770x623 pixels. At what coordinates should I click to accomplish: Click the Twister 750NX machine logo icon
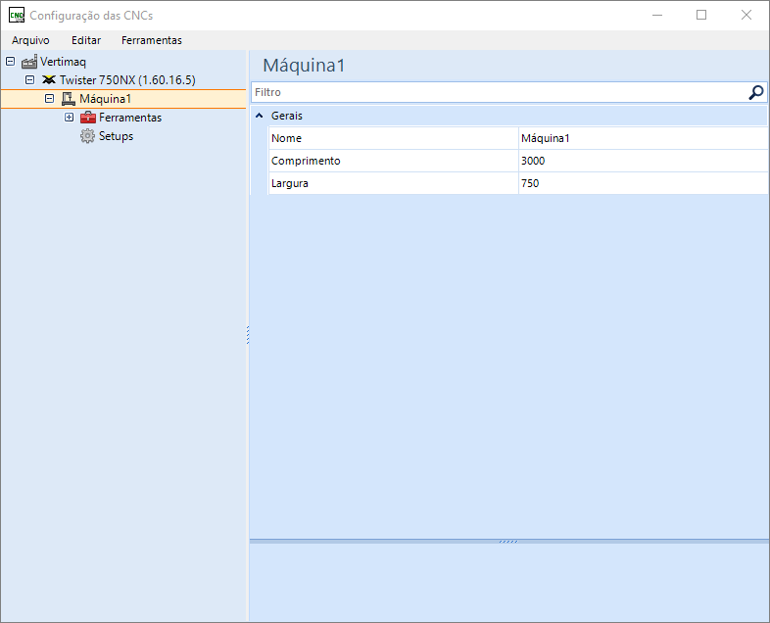tap(49, 79)
